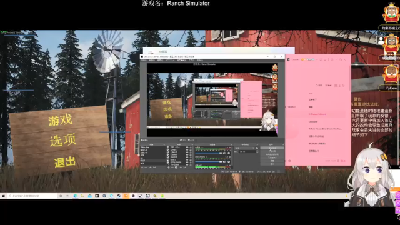Click the top button in OBS controls panel

[x=272, y=148]
